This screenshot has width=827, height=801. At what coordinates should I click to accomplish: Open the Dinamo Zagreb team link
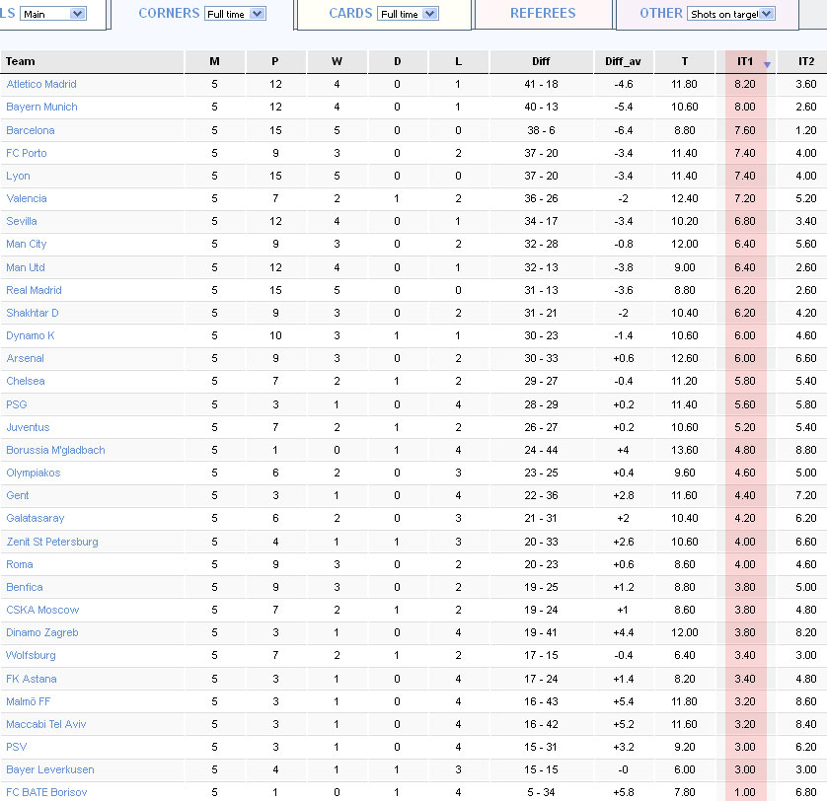(42, 632)
